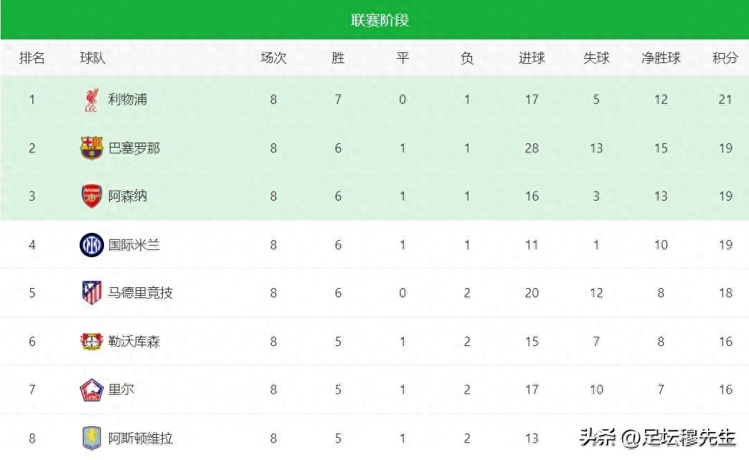The width and height of the screenshot is (749, 460).
Task: Click the Aston Villa club crest icon
Action: click(91, 438)
